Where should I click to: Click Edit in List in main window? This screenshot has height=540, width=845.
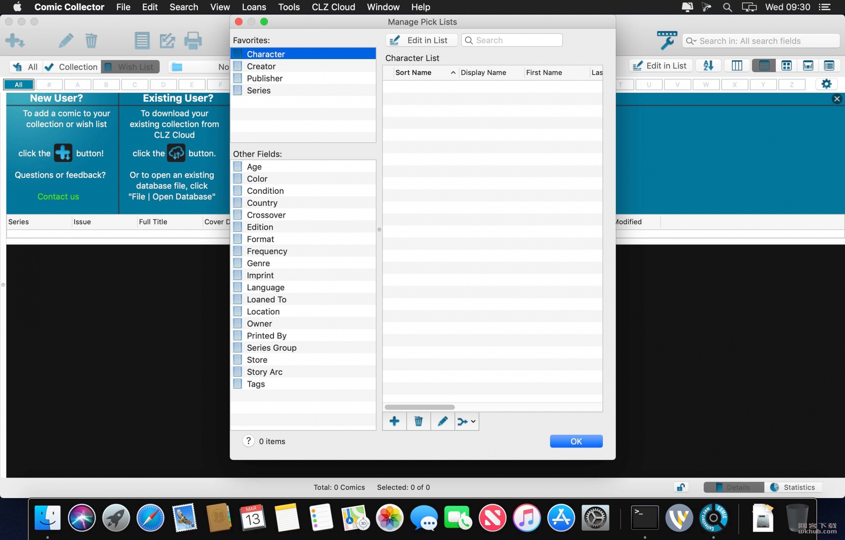pos(660,66)
